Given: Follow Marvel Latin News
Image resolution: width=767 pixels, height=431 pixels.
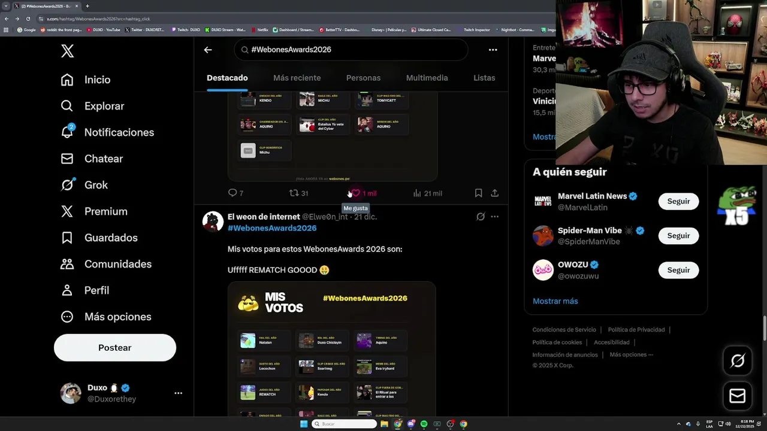Looking at the screenshot, I should (x=678, y=201).
